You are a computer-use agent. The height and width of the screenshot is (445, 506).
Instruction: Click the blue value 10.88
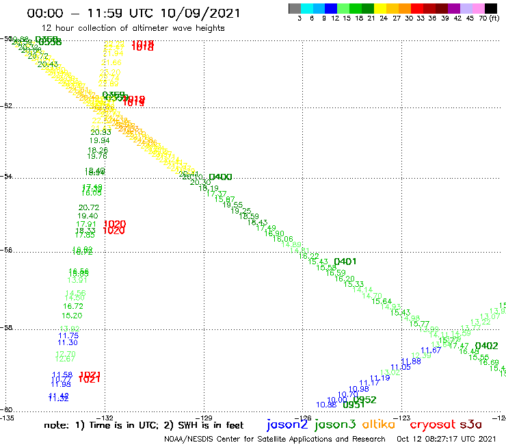point(326,405)
